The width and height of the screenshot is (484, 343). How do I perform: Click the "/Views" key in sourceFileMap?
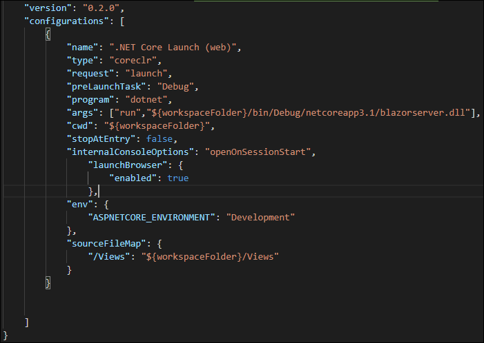click(108, 256)
